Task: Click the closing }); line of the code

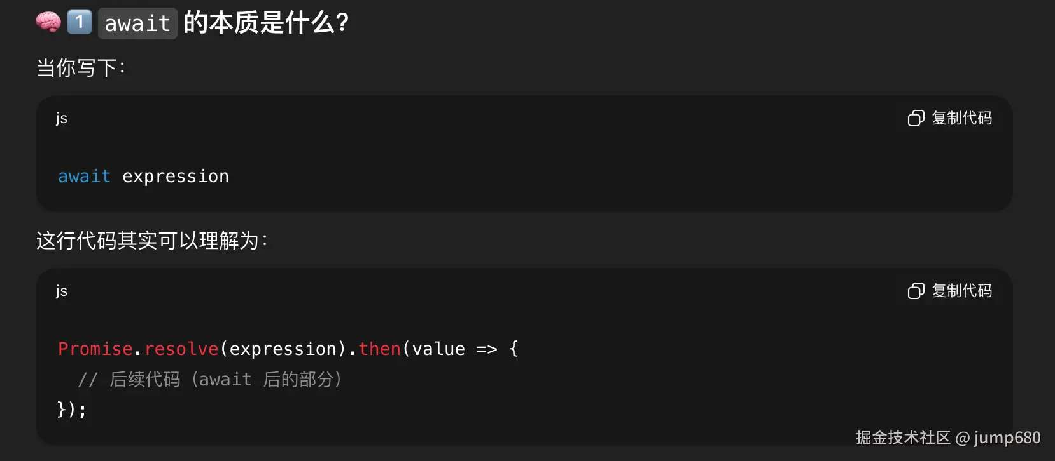Action: pos(71,410)
